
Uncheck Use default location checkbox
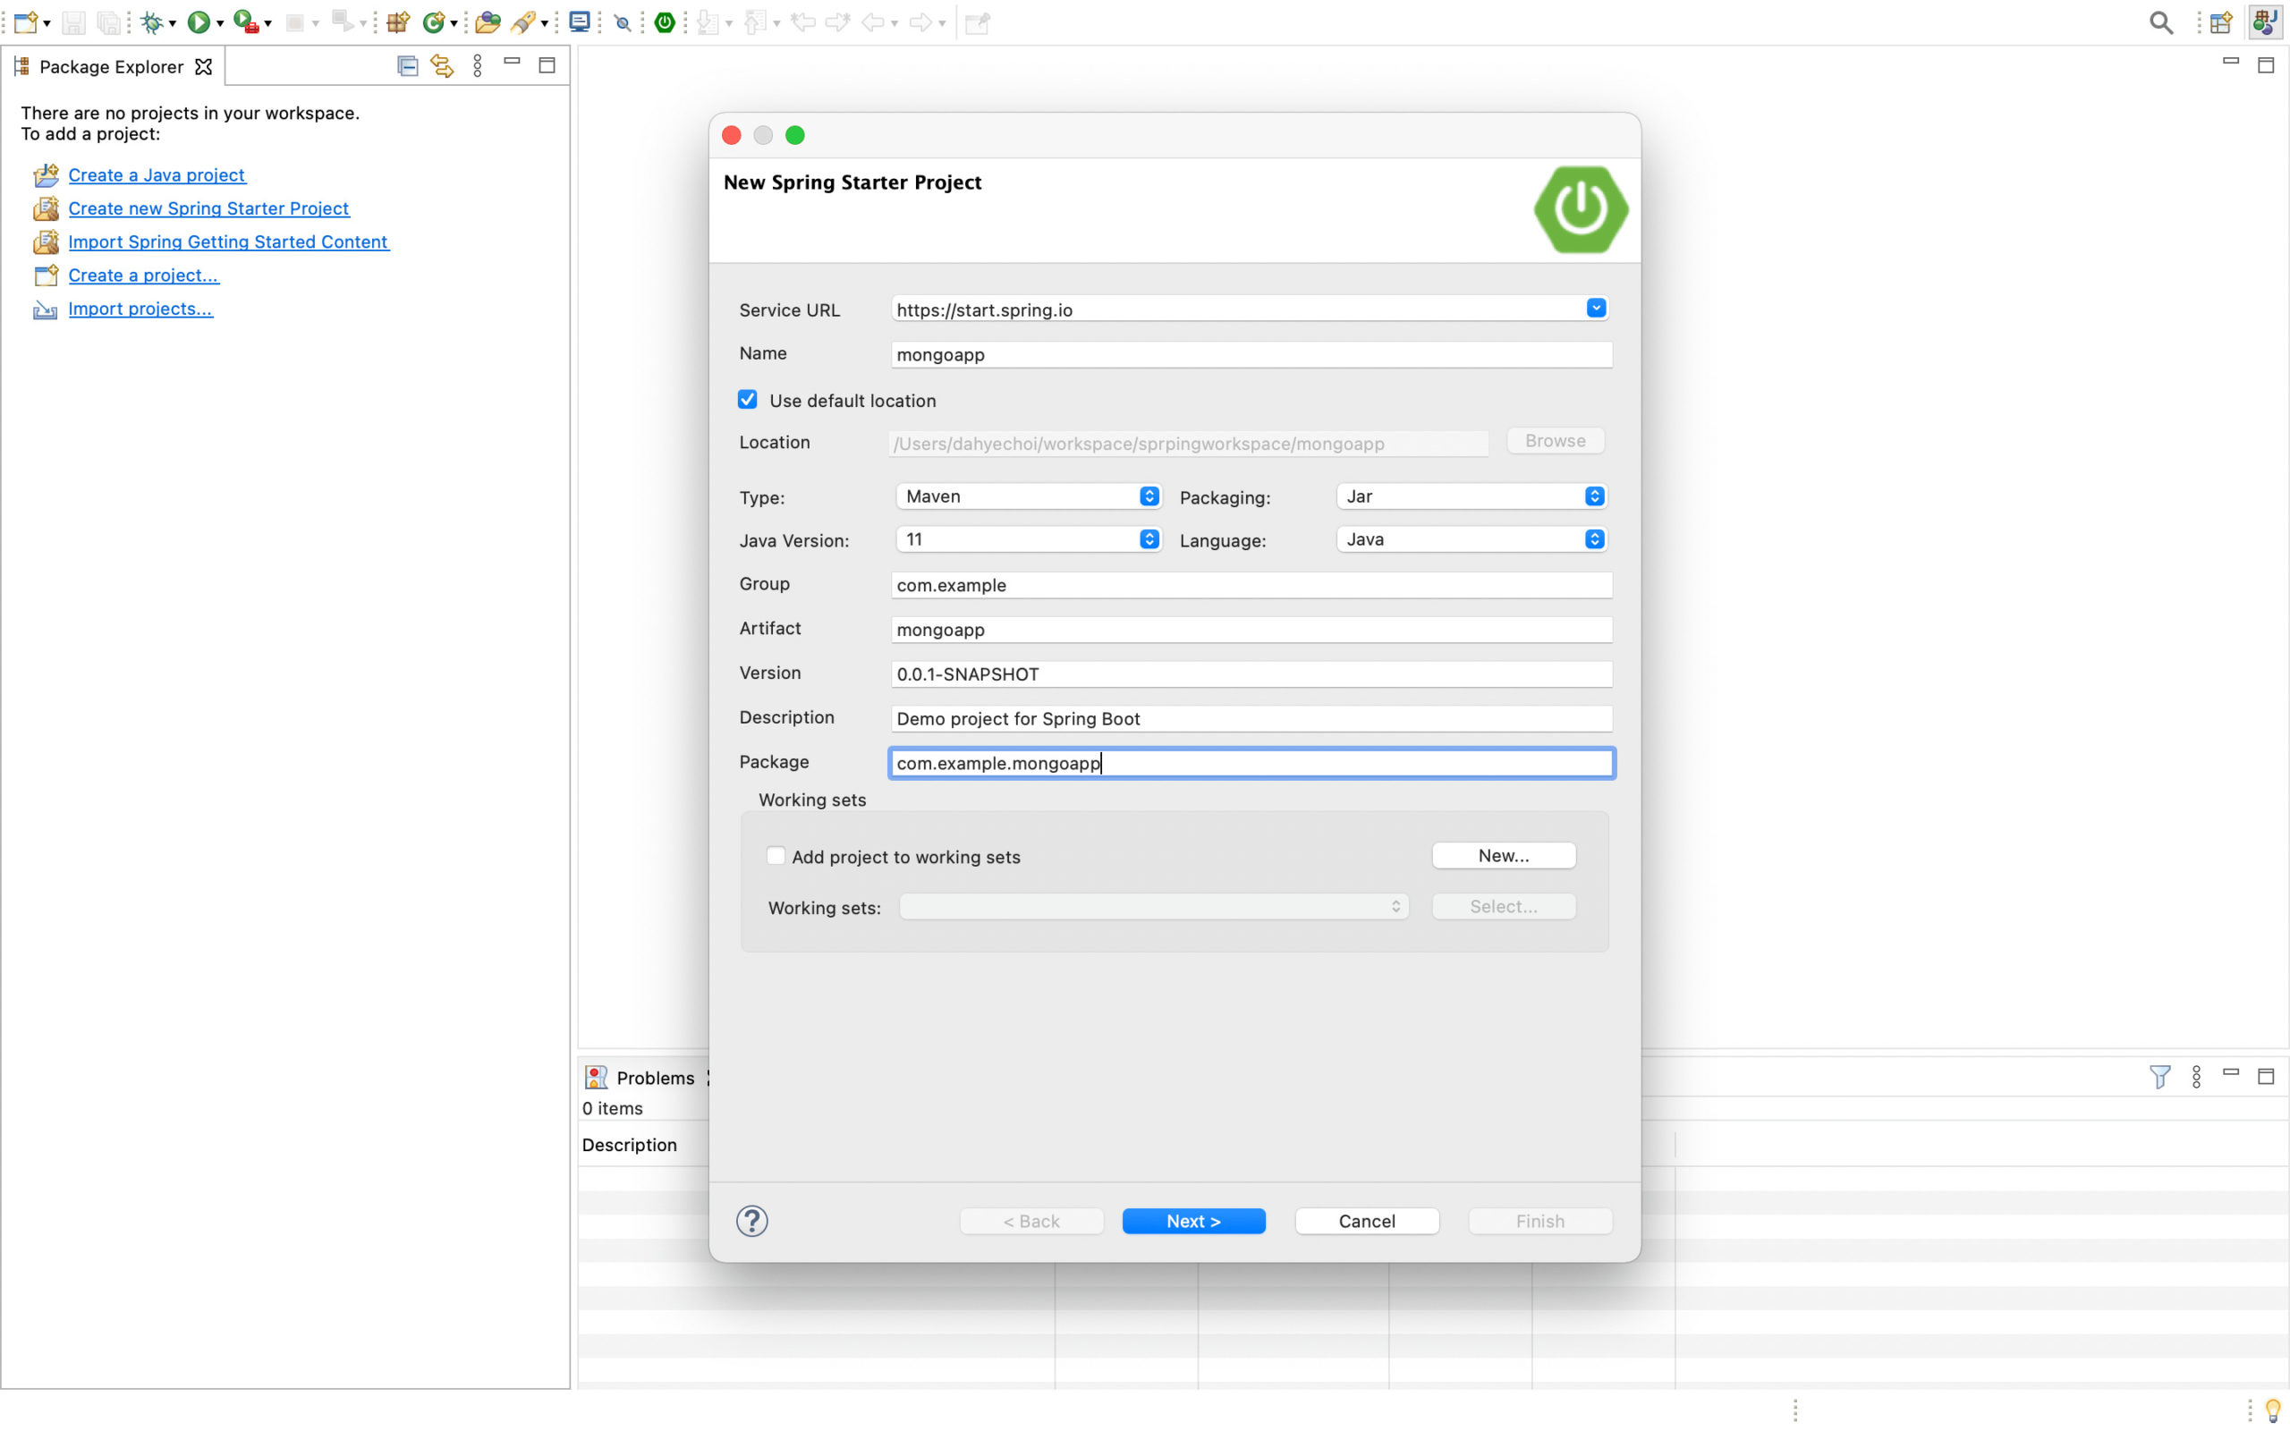(748, 400)
